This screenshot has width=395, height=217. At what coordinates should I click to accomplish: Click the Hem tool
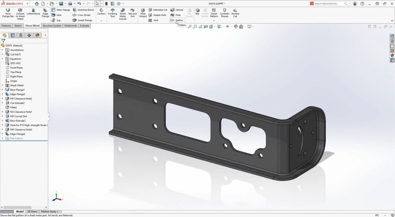tap(56, 15)
